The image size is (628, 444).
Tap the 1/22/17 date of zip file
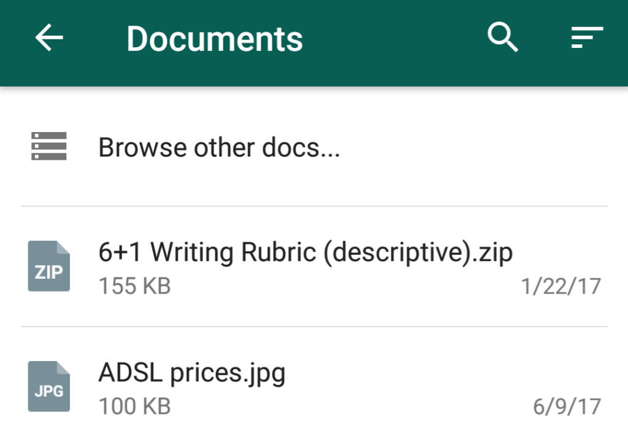coord(561,286)
